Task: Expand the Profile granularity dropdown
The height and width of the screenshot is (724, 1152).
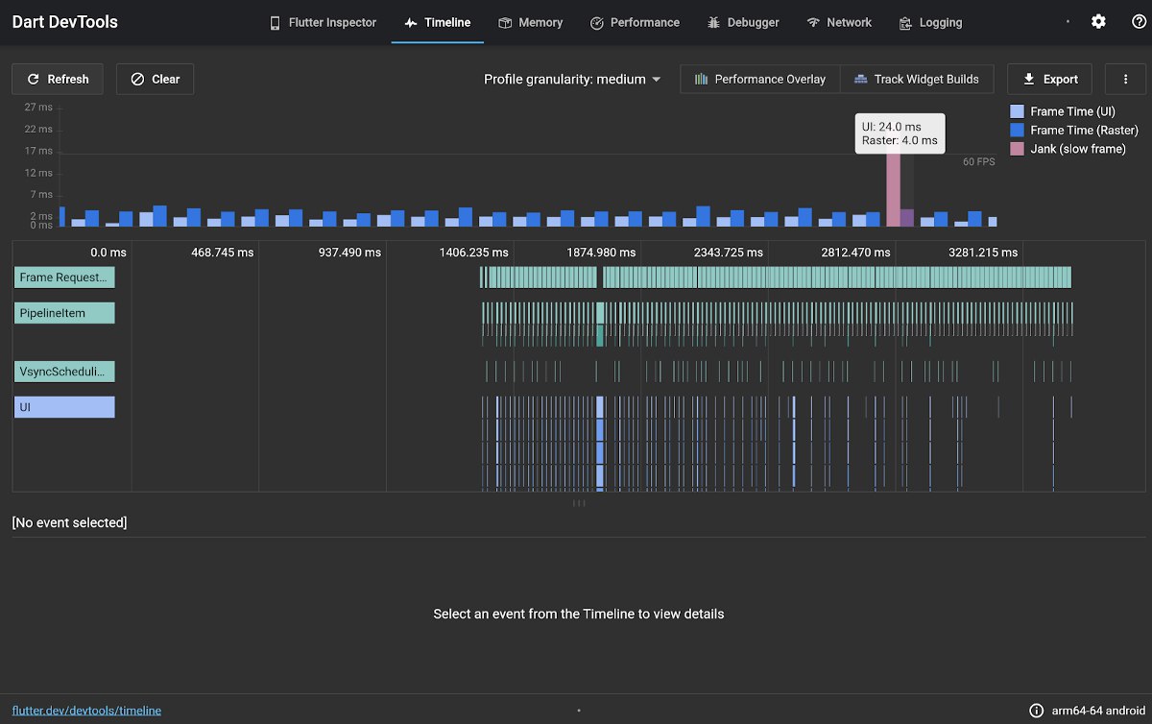Action: click(x=573, y=79)
